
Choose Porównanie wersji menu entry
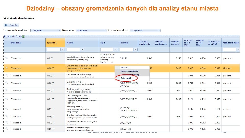pos(132,75)
